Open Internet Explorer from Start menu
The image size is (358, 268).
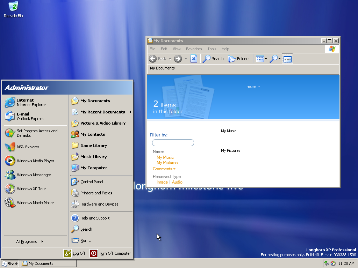pyautogui.click(x=25, y=102)
